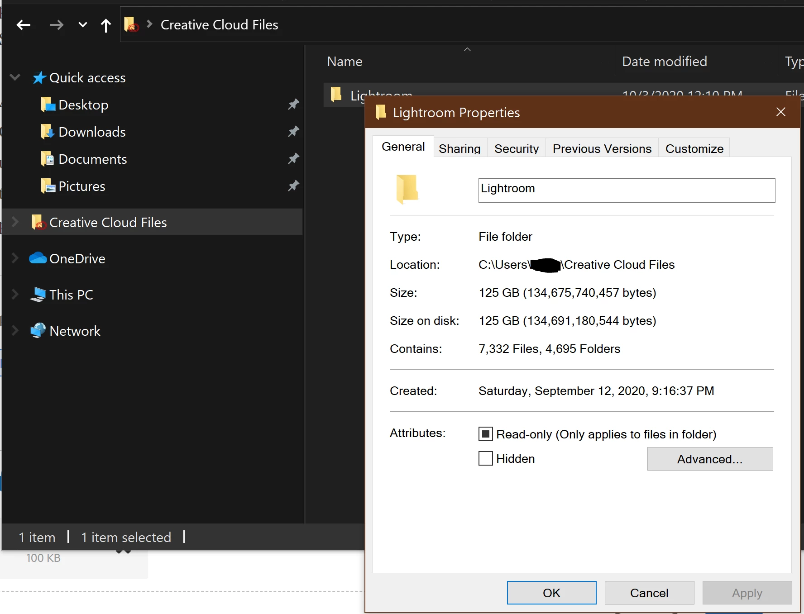804x614 pixels.
Task: Open Quick access in navigation pane
Action: (87, 78)
